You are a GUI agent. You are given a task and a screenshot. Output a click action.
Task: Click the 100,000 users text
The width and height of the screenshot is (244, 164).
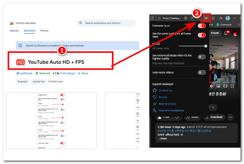(x=56, y=81)
